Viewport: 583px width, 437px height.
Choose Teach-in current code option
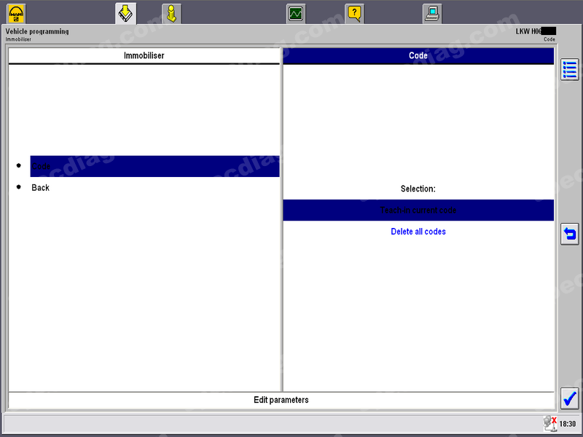coord(418,210)
